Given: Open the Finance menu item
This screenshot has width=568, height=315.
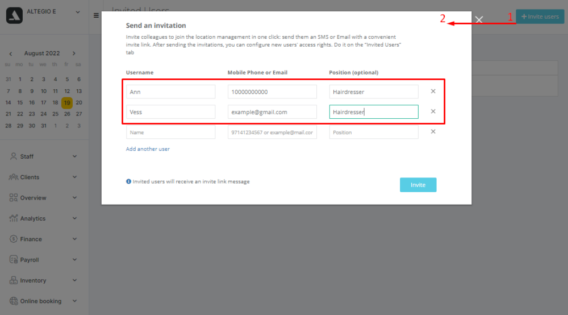Looking at the screenshot, I should tap(43, 239).
